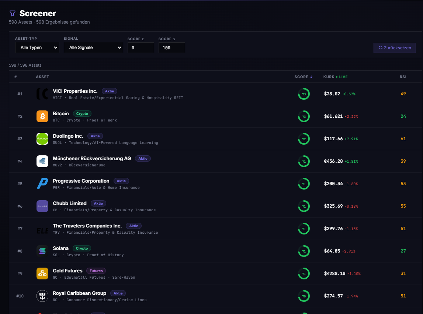Click the Bitcoin price $61.621
423x314 pixels.
333,116
